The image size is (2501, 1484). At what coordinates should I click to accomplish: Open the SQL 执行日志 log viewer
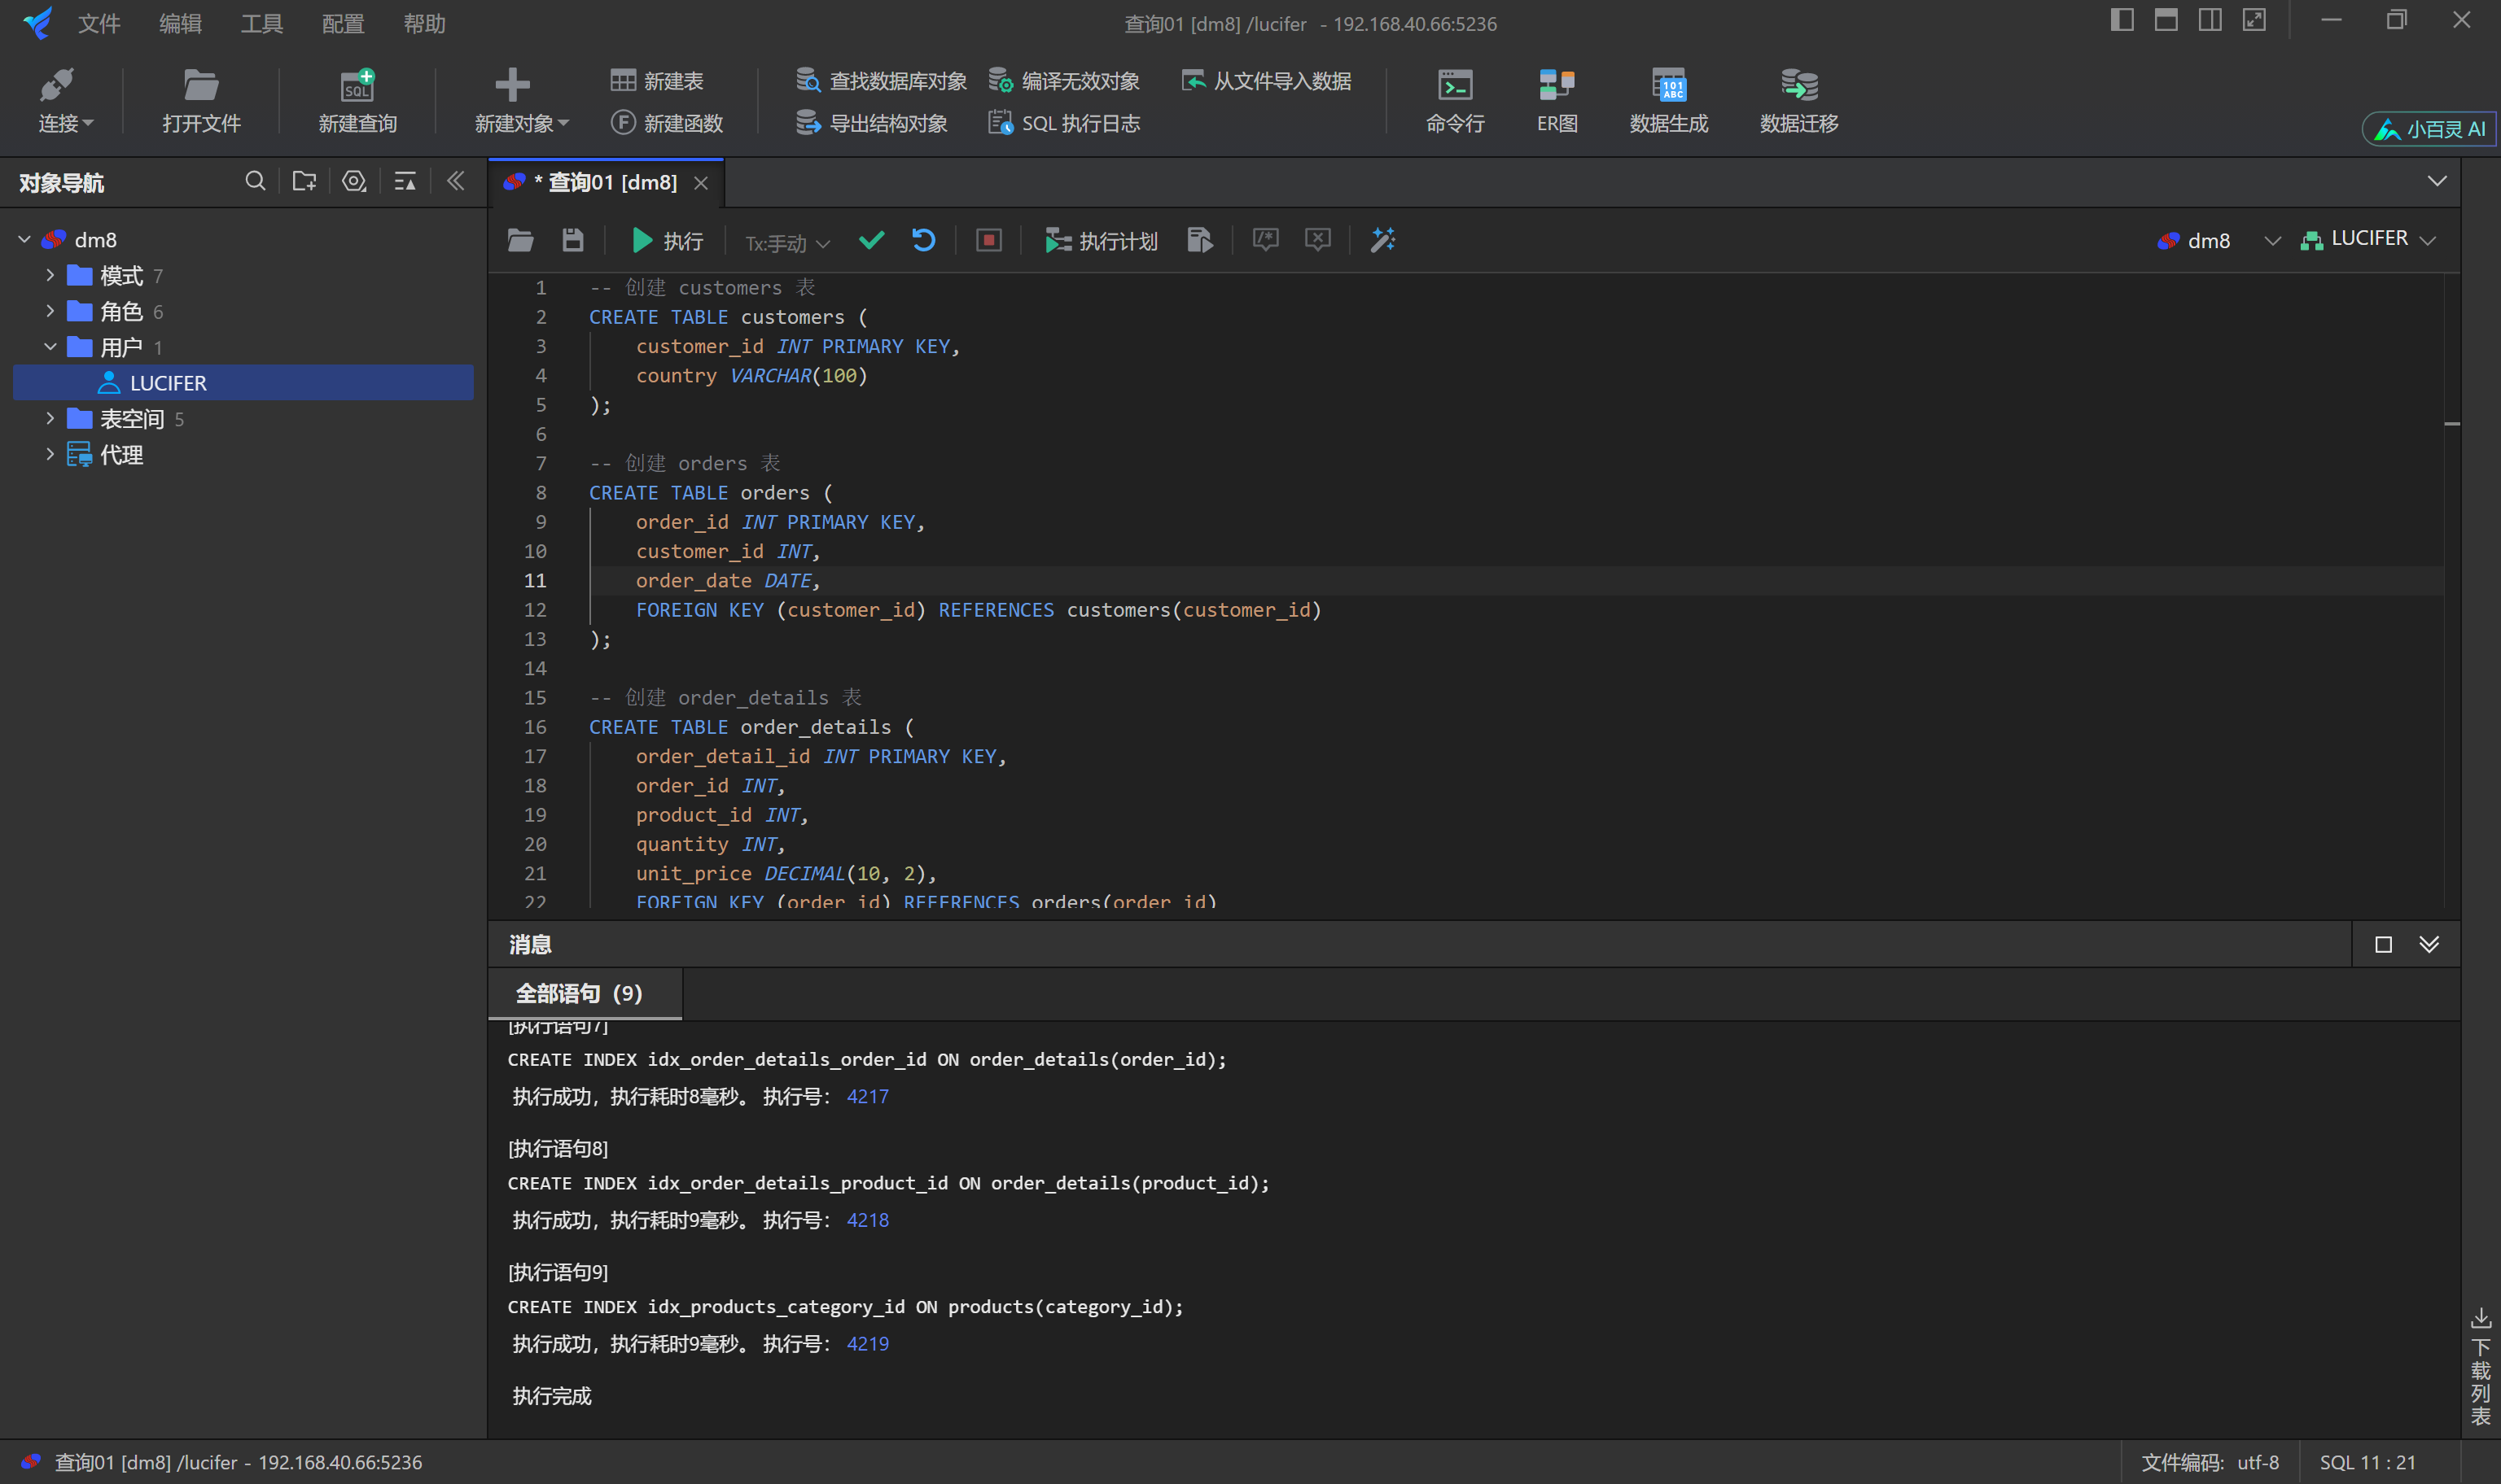tap(1063, 122)
